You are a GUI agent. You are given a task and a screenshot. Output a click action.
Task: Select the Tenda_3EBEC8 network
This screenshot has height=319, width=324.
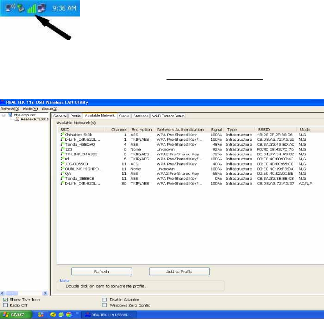pos(186,178)
